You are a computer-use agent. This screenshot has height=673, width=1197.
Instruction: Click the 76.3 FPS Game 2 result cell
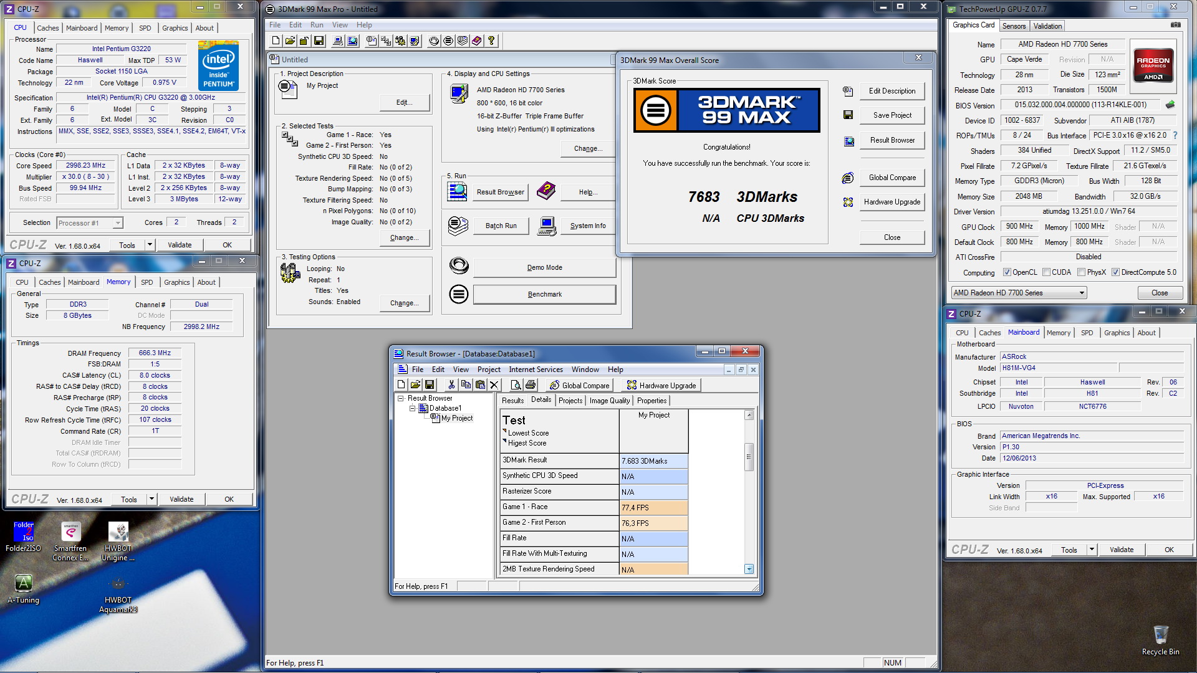point(653,523)
